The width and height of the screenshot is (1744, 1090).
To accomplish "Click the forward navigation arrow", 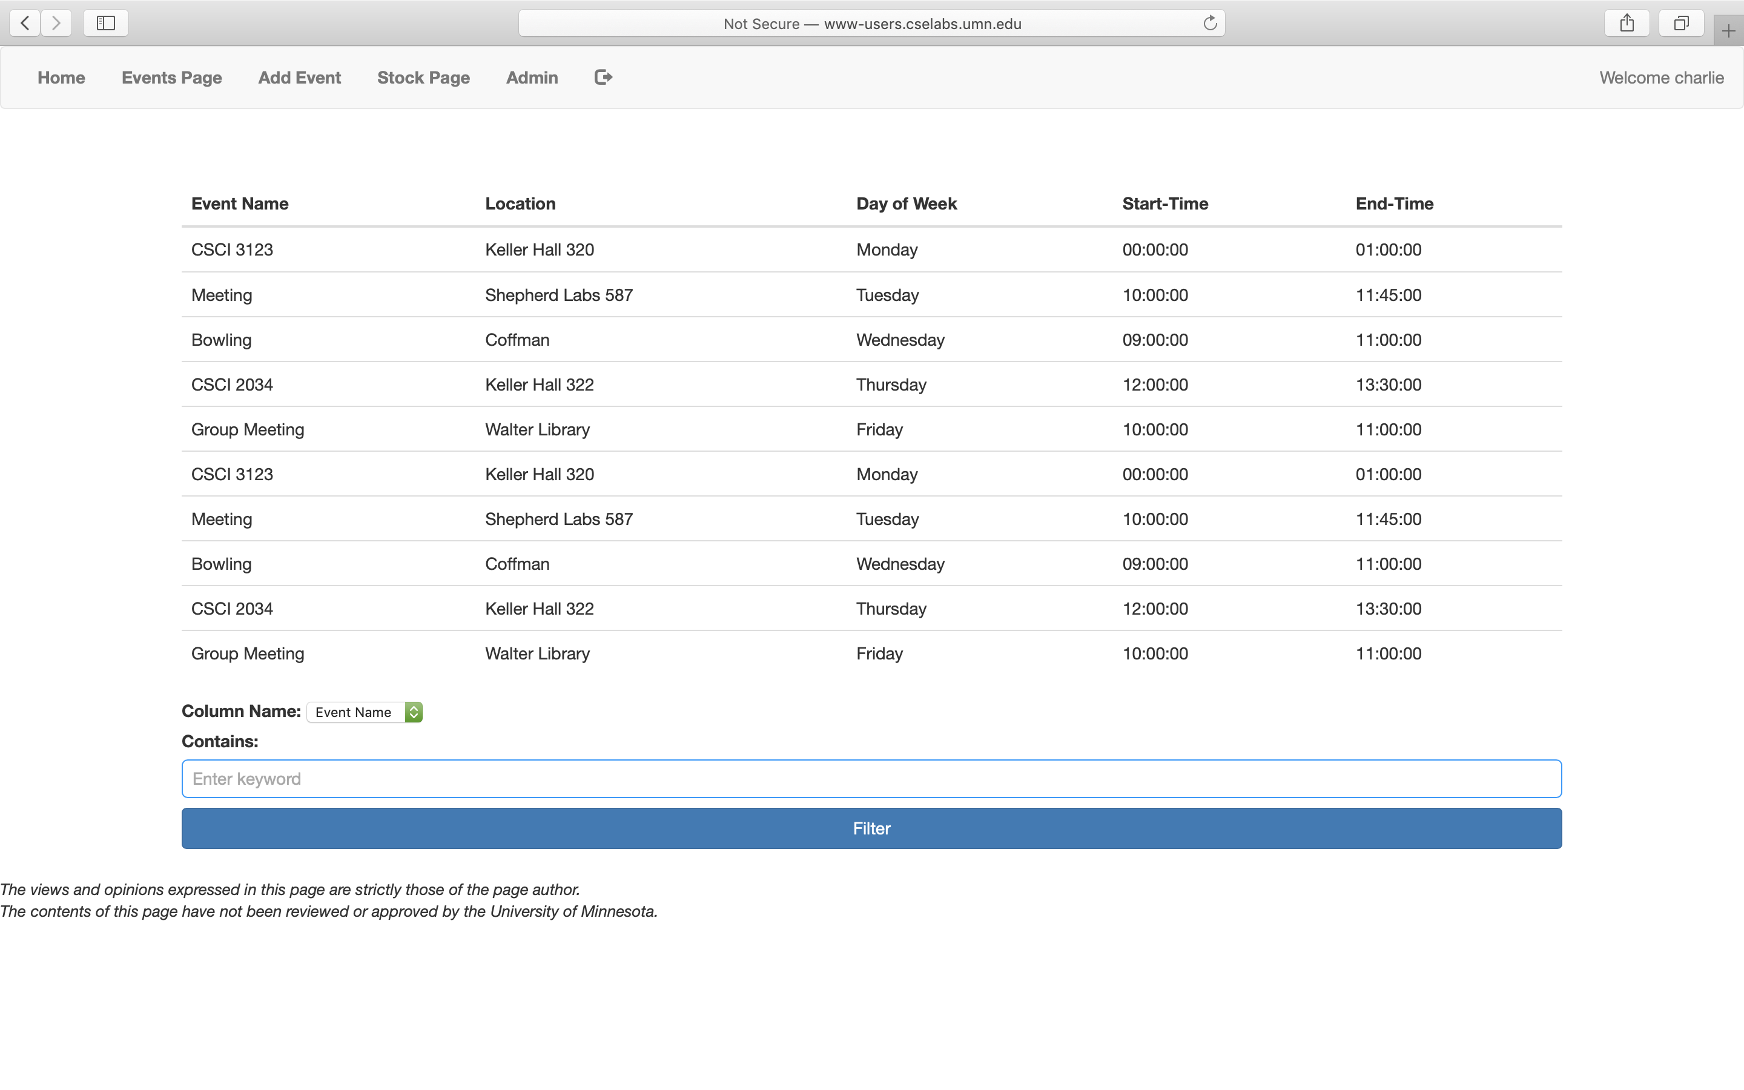I will pos(56,22).
